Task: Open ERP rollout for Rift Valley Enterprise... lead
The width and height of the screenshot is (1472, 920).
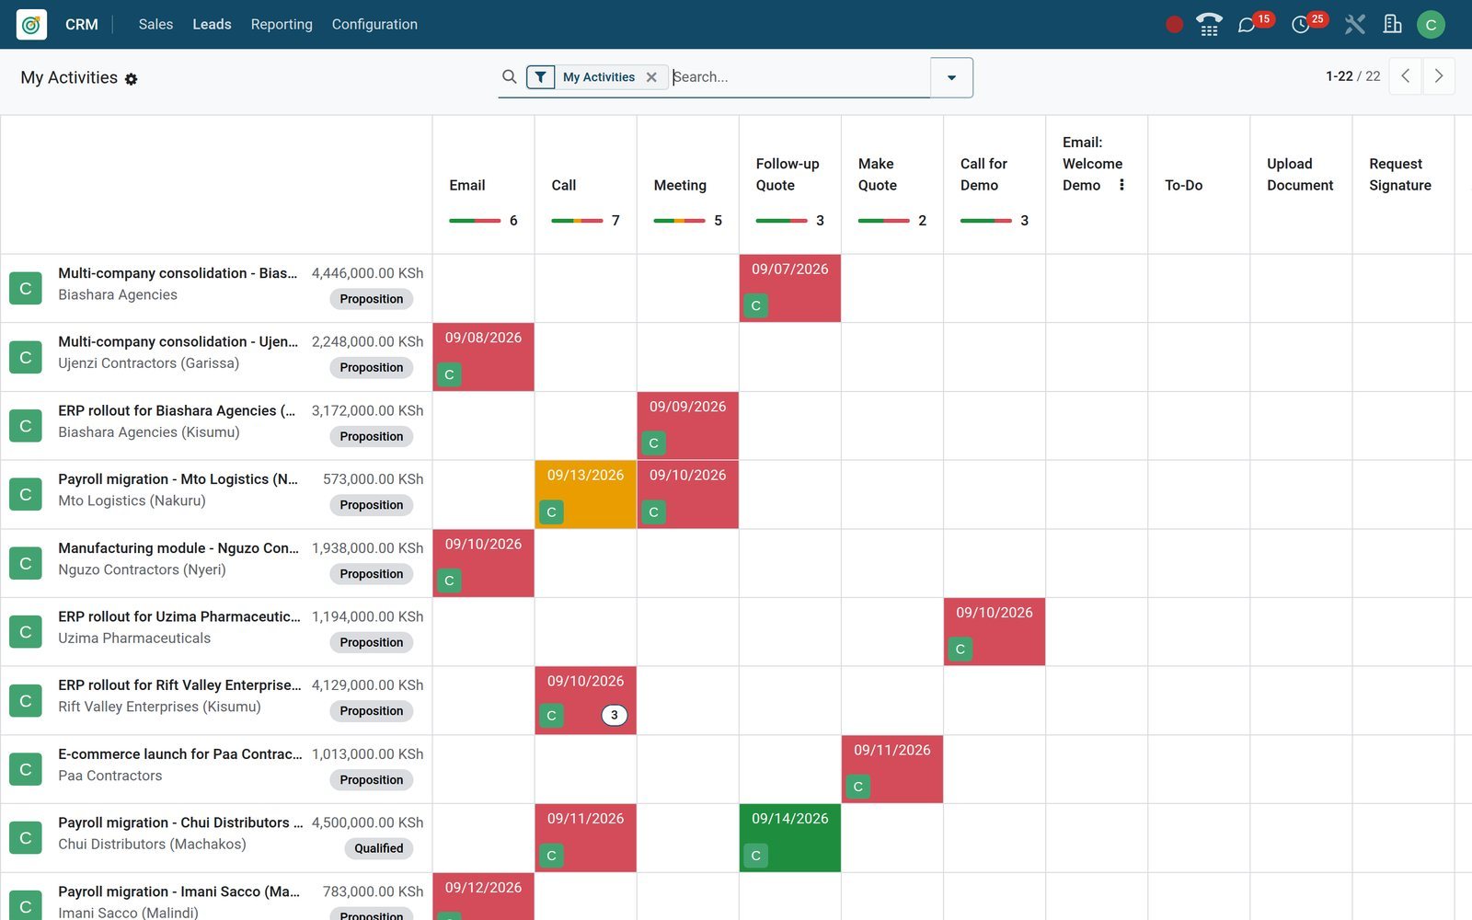Action: pos(179,685)
